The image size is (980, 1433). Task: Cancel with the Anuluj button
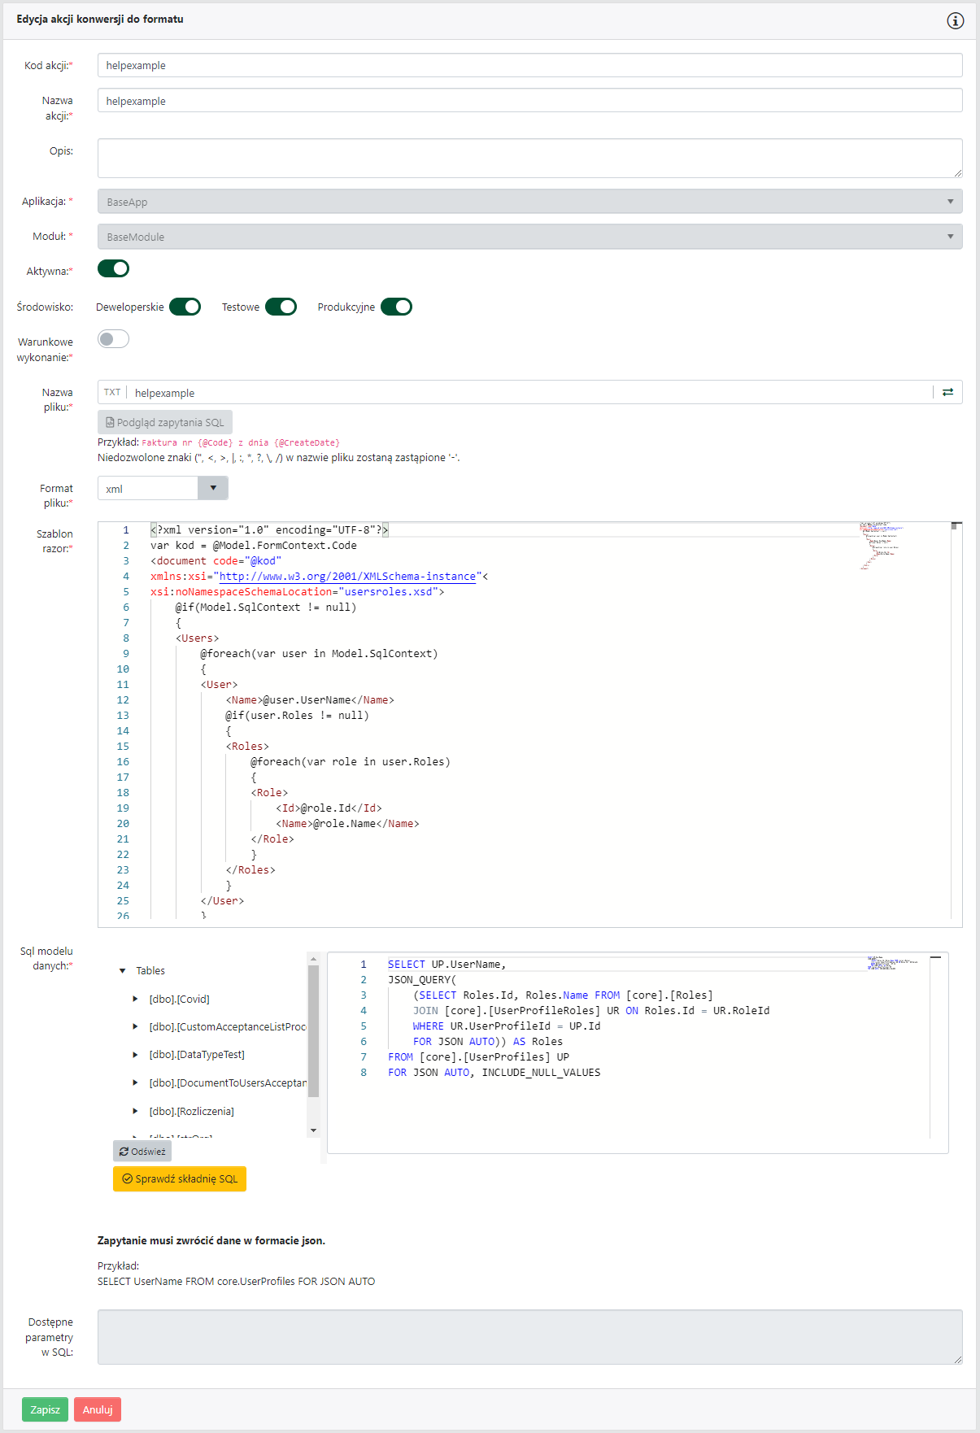(98, 1409)
